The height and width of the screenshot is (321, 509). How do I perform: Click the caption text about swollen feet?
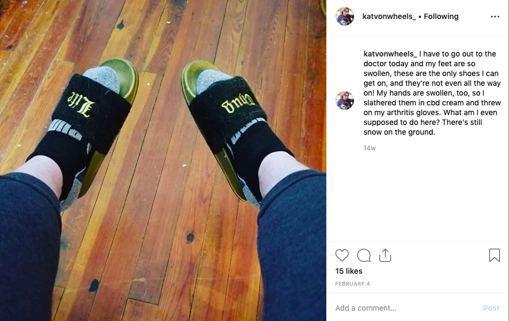(432, 93)
